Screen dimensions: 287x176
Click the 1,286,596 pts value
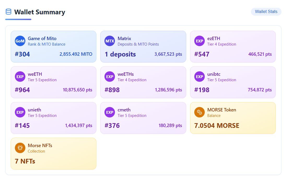tap(168, 90)
